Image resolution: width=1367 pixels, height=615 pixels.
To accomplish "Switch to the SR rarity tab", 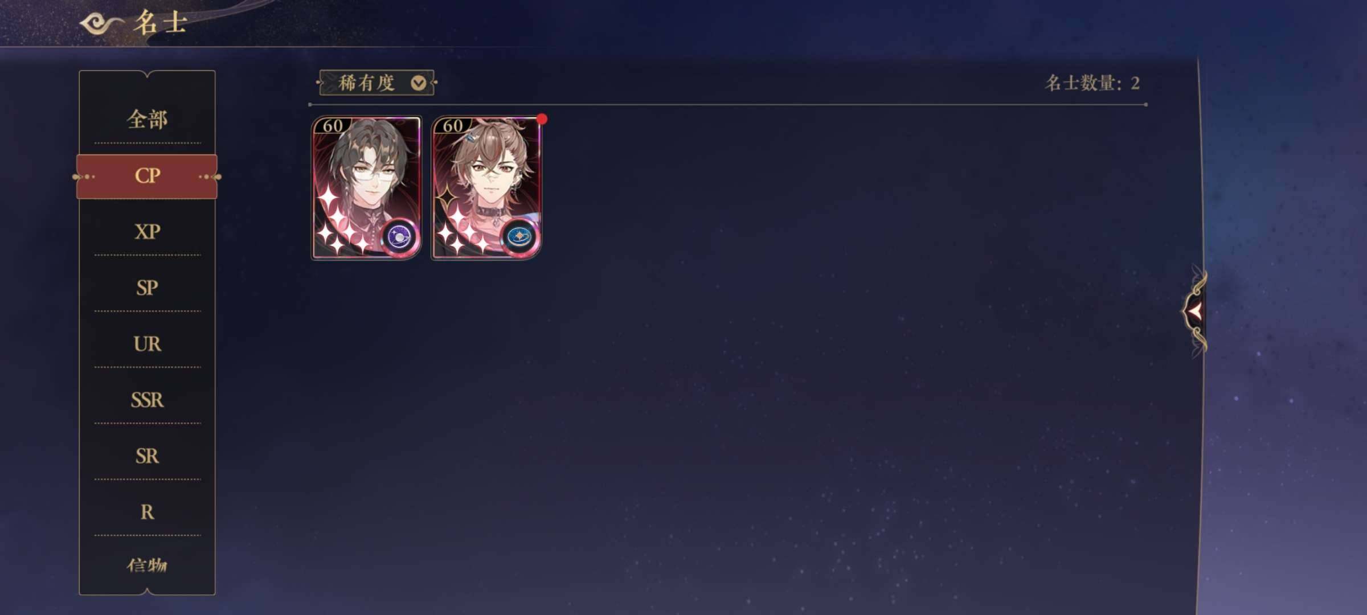I will 147,456.
